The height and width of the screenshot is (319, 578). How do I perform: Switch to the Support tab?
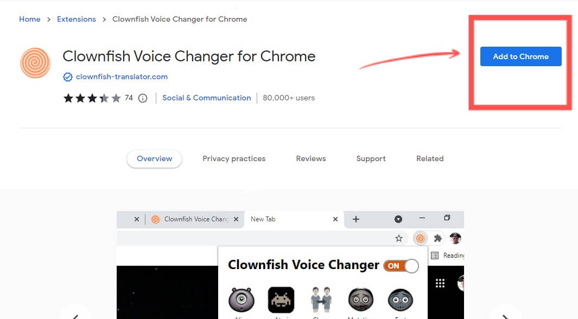371,159
